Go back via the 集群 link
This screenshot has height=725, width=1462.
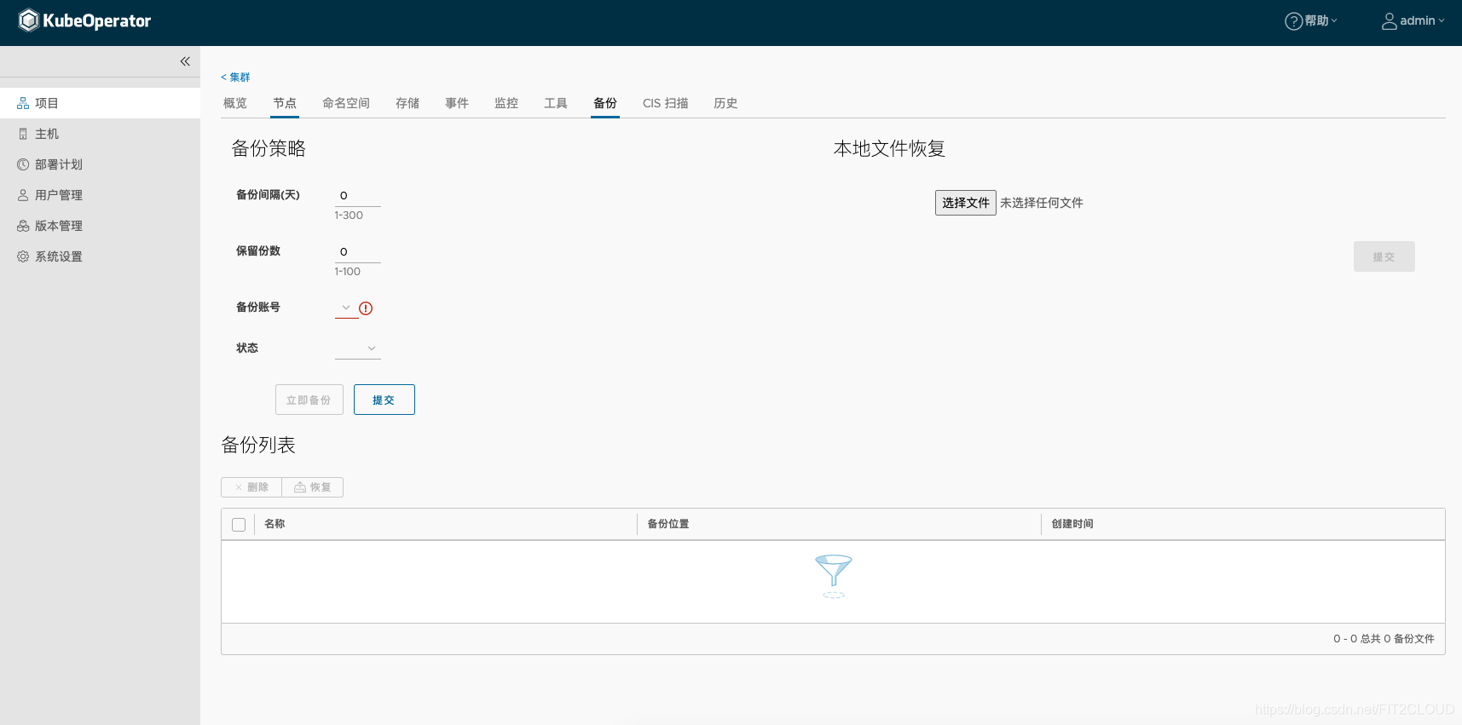coord(235,78)
